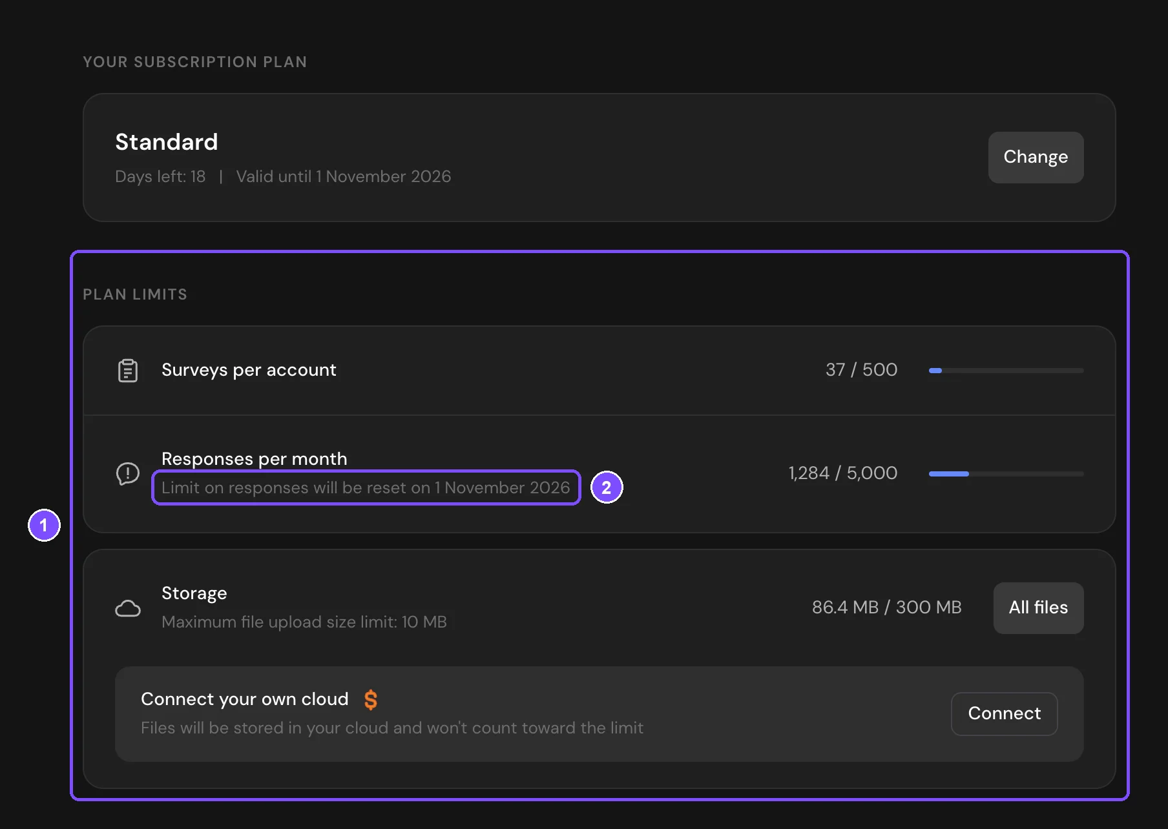Image resolution: width=1168 pixels, height=829 pixels.
Task: Click 'Days left: 18' text
Action: pos(160,176)
